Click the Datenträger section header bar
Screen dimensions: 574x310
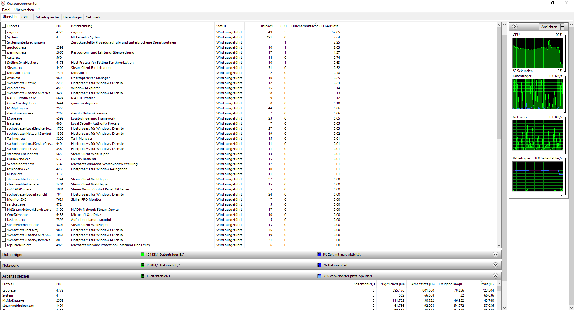pyautogui.click(x=251, y=255)
